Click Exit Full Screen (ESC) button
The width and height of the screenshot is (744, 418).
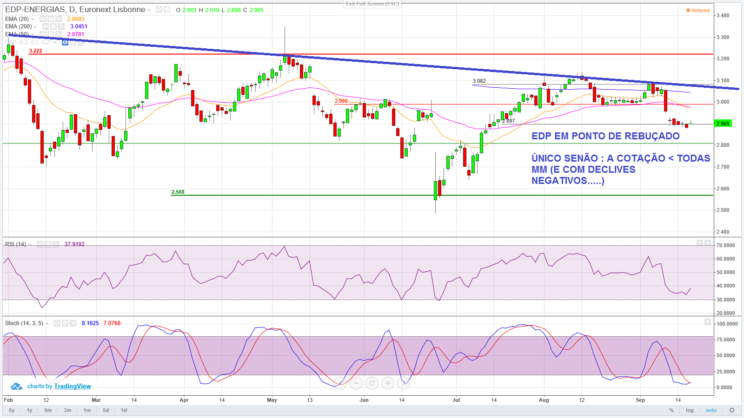[x=372, y=4]
